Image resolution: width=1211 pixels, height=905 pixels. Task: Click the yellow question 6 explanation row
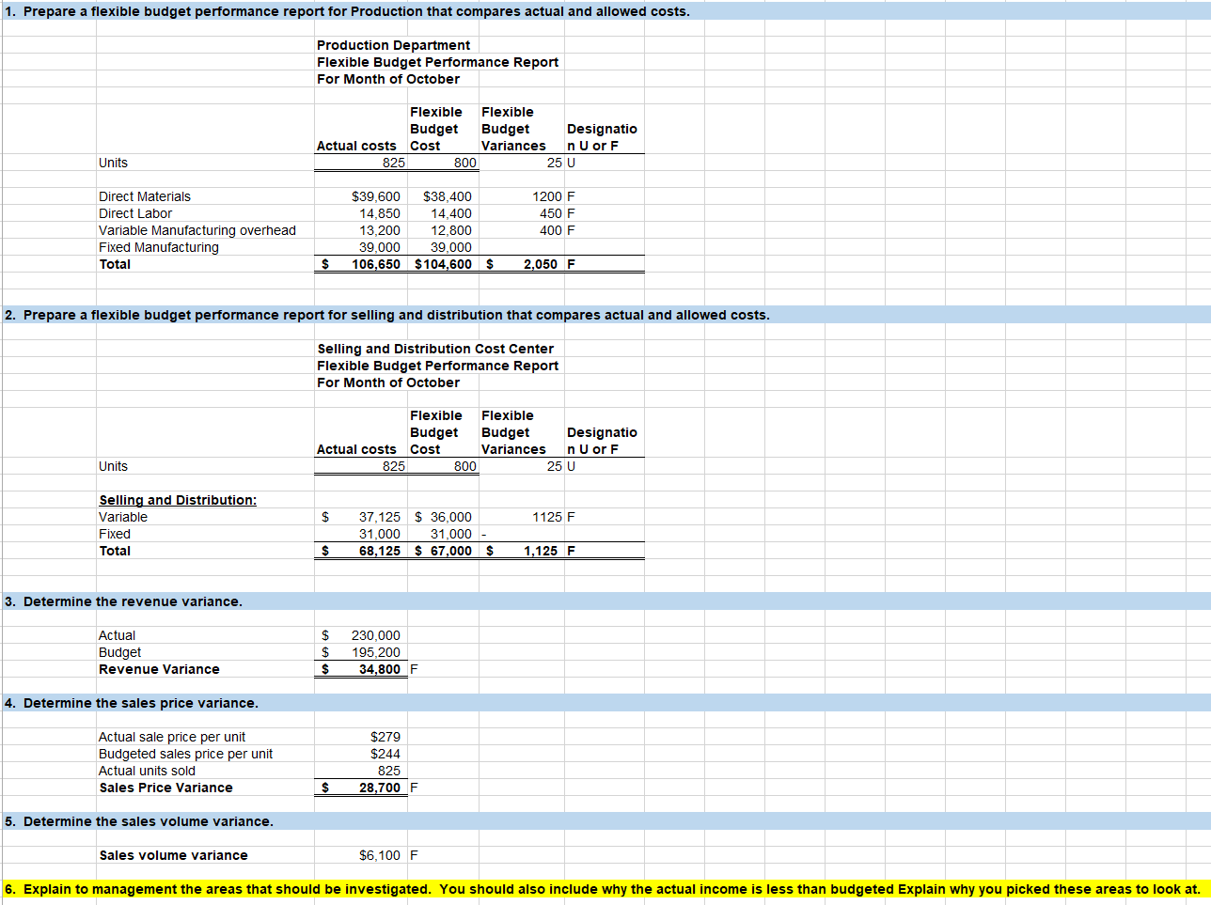click(605, 889)
